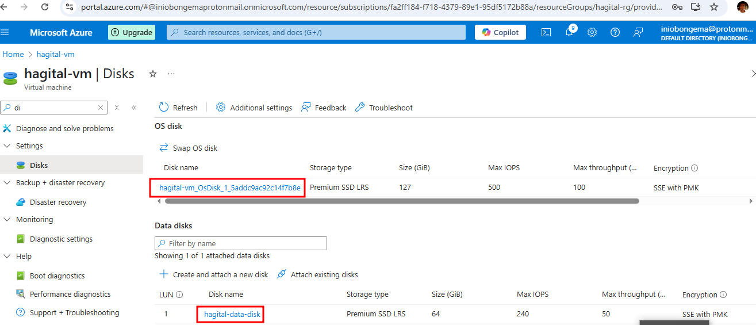Click Refresh in the command bar
756x325 pixels.
click(x=178, y=108)
